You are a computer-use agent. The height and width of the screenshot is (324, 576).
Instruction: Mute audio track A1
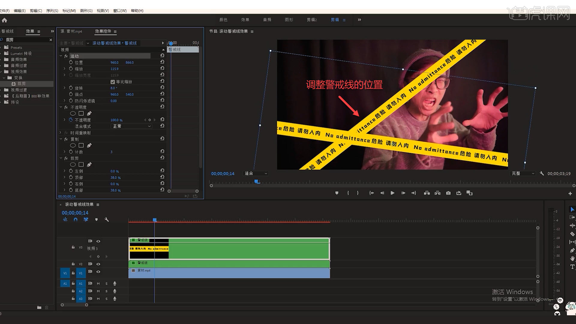pyautogui.click(x=98, y=283)
